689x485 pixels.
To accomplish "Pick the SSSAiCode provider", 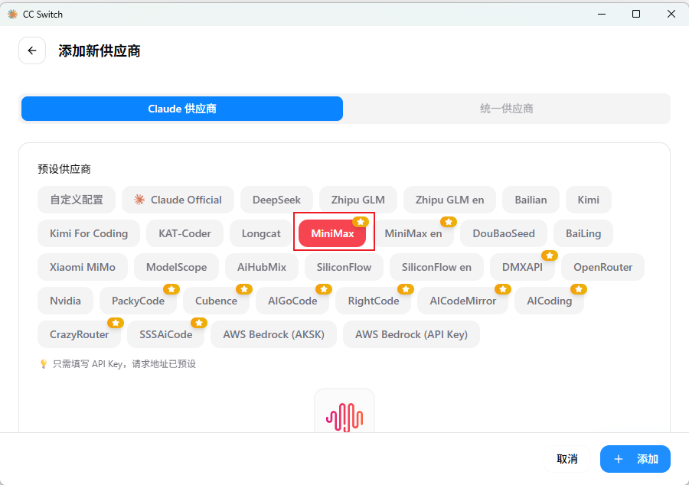I will [x=165, y=334].
